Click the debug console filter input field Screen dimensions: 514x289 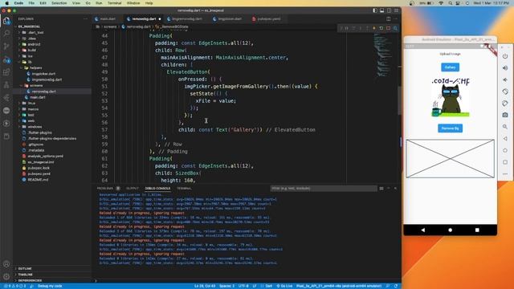coord(324,189)
